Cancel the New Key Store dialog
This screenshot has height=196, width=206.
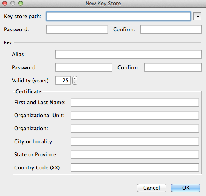tap(152, 188)
